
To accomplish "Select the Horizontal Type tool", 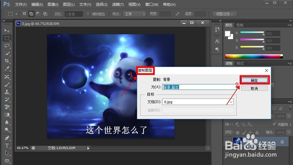I will pos(7,145).
